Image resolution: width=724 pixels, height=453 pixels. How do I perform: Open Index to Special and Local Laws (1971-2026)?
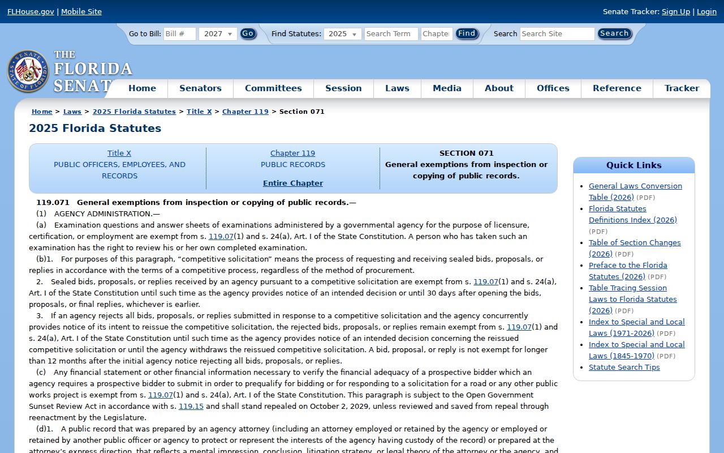click(x=637, y=327)
